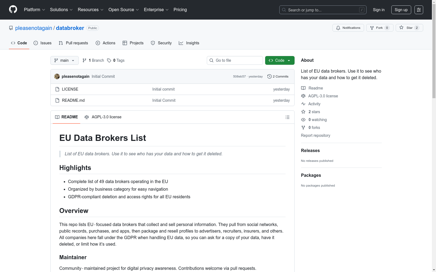View the 0 Tags link

[116, 60]
